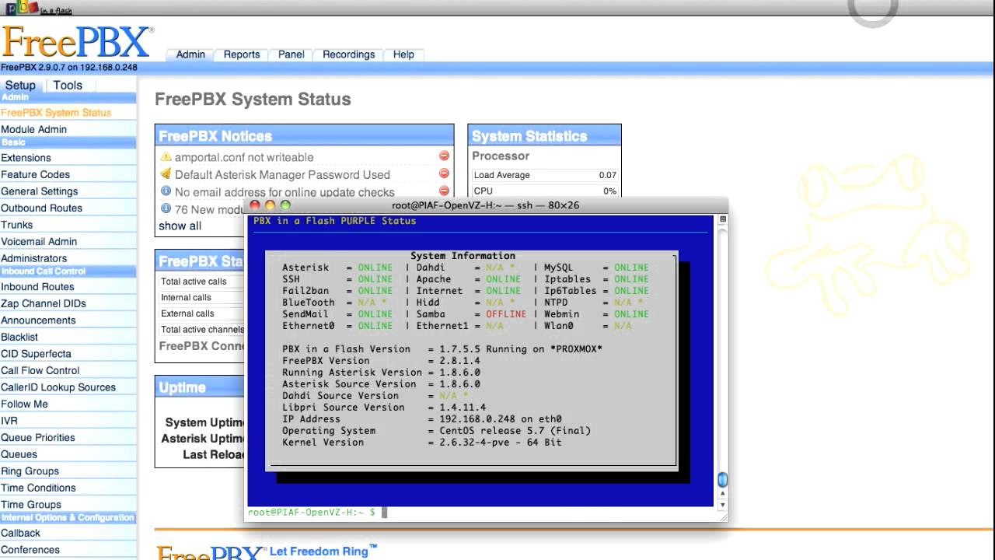Open Time Conditions in sidebar
This screenshot has height=560, width=995.
coord(39,488)
